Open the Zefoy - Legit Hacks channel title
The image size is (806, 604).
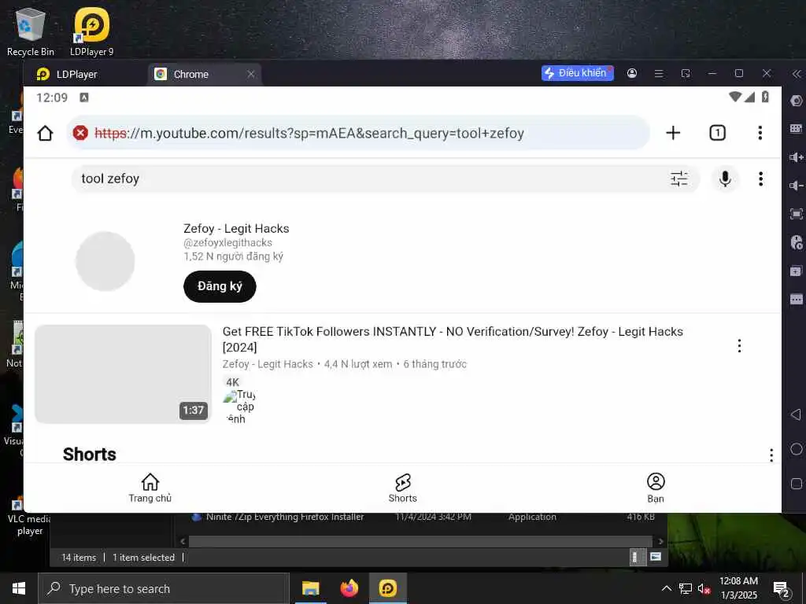point(236,229)
